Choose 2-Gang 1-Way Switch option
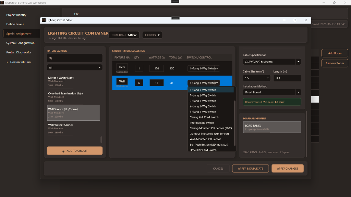 211,101
